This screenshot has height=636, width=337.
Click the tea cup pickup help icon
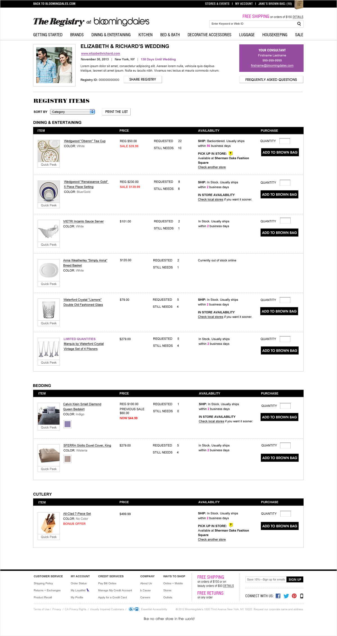pos(231,153)
